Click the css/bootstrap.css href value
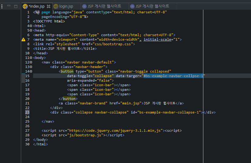 pyautogui.click(x=113, y=44)
